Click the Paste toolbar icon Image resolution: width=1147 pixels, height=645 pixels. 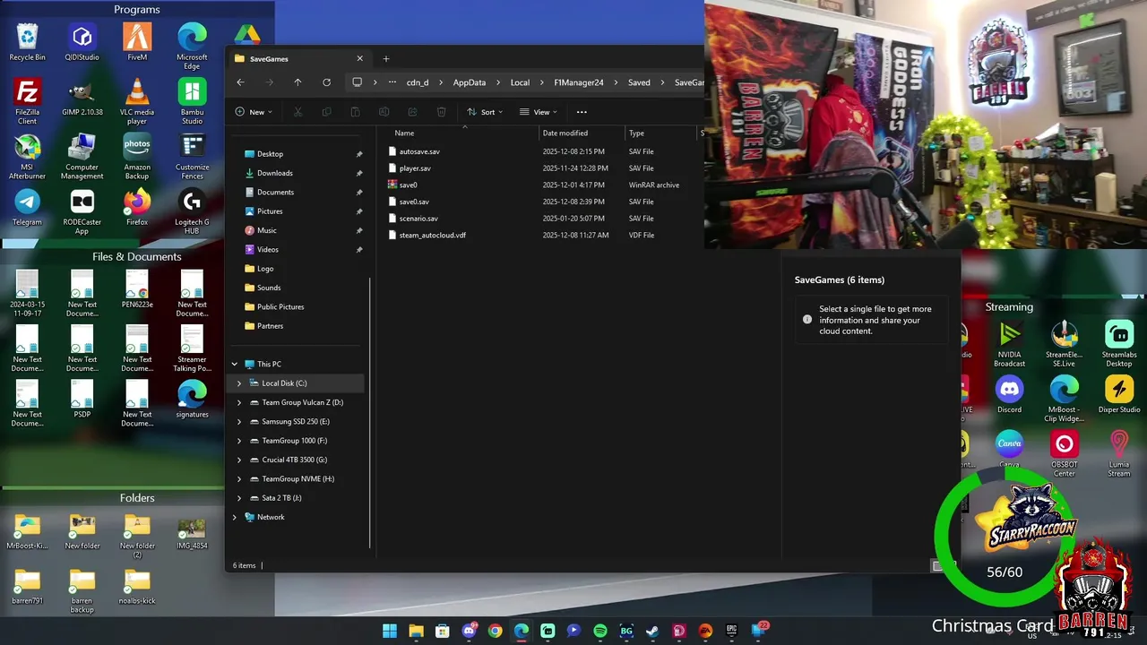[355, 112]
